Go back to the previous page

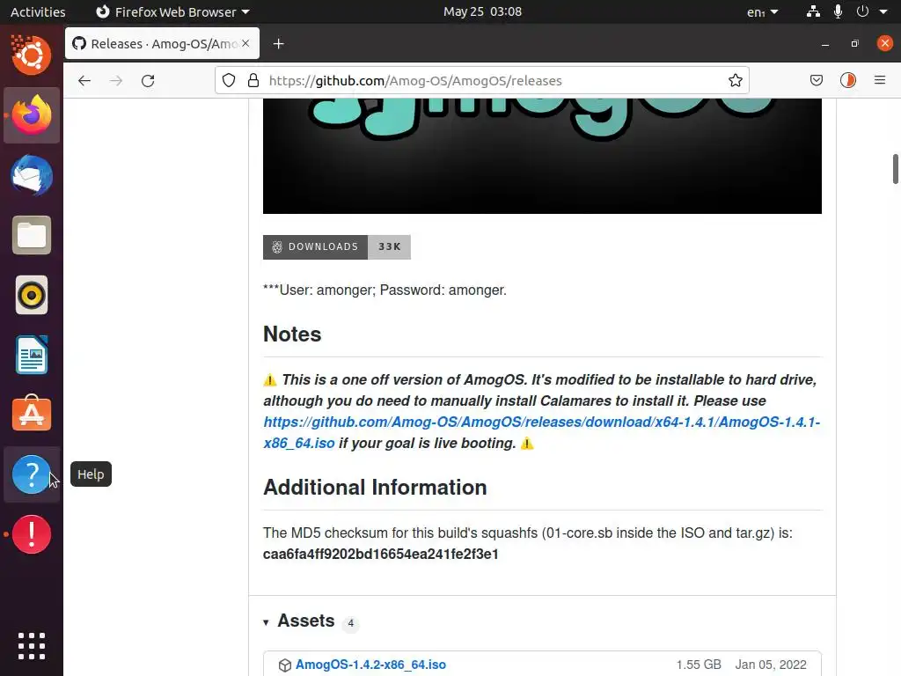point(84,80)
